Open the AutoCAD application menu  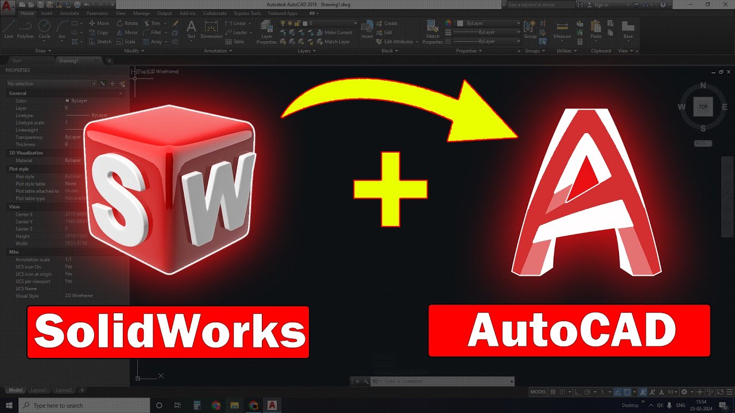point(8,7)
